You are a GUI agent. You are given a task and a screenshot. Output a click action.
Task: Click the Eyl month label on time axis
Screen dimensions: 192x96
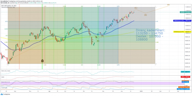tap(65, 91)
